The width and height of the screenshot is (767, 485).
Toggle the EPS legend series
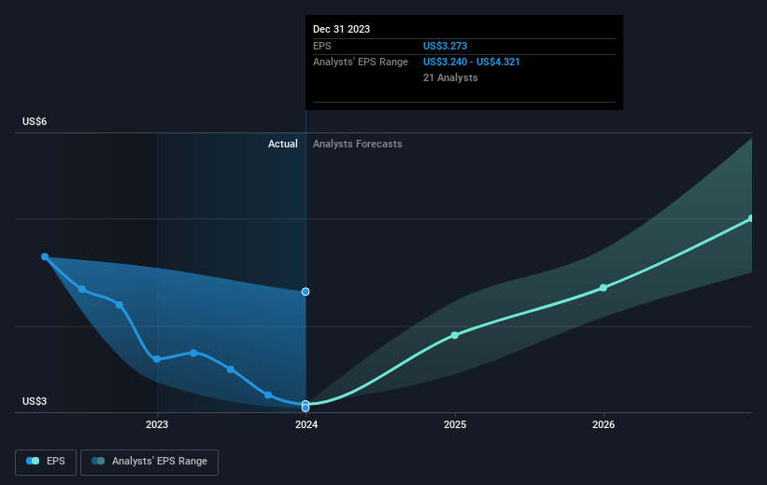(x=46, y=462)
